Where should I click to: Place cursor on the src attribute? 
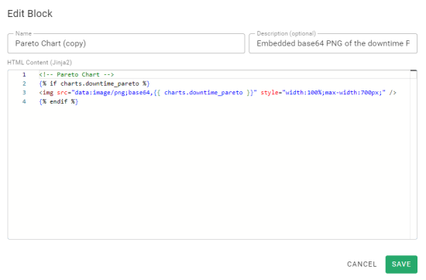click(x=62, y=93)
